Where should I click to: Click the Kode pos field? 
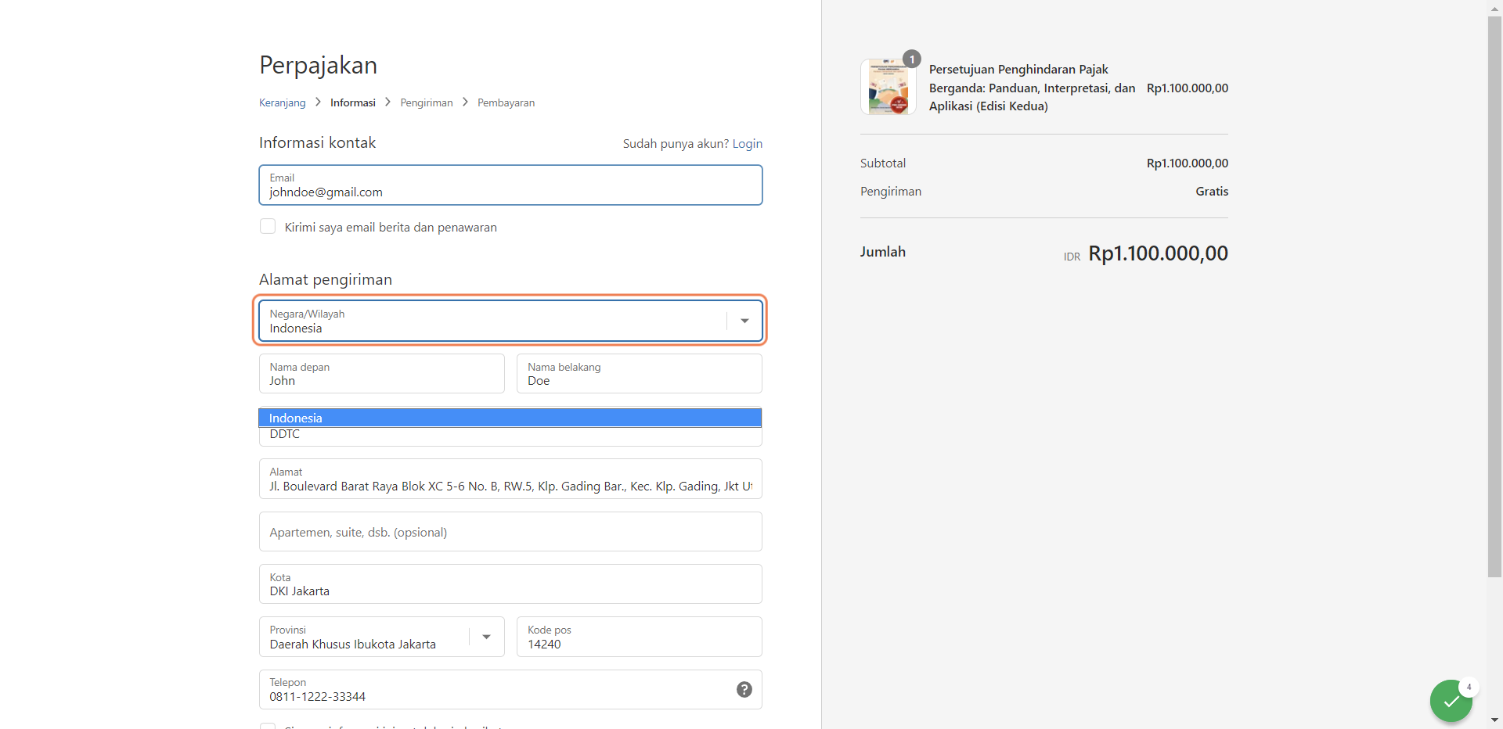[x=640, y=637]
